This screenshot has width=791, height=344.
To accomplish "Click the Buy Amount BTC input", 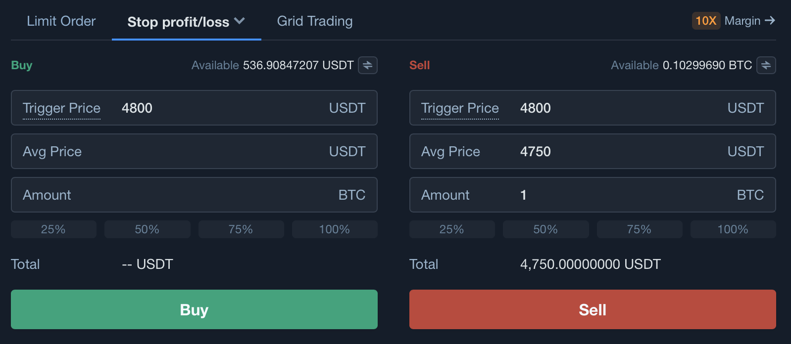I will pyautogui.click(x=198, y=195).
